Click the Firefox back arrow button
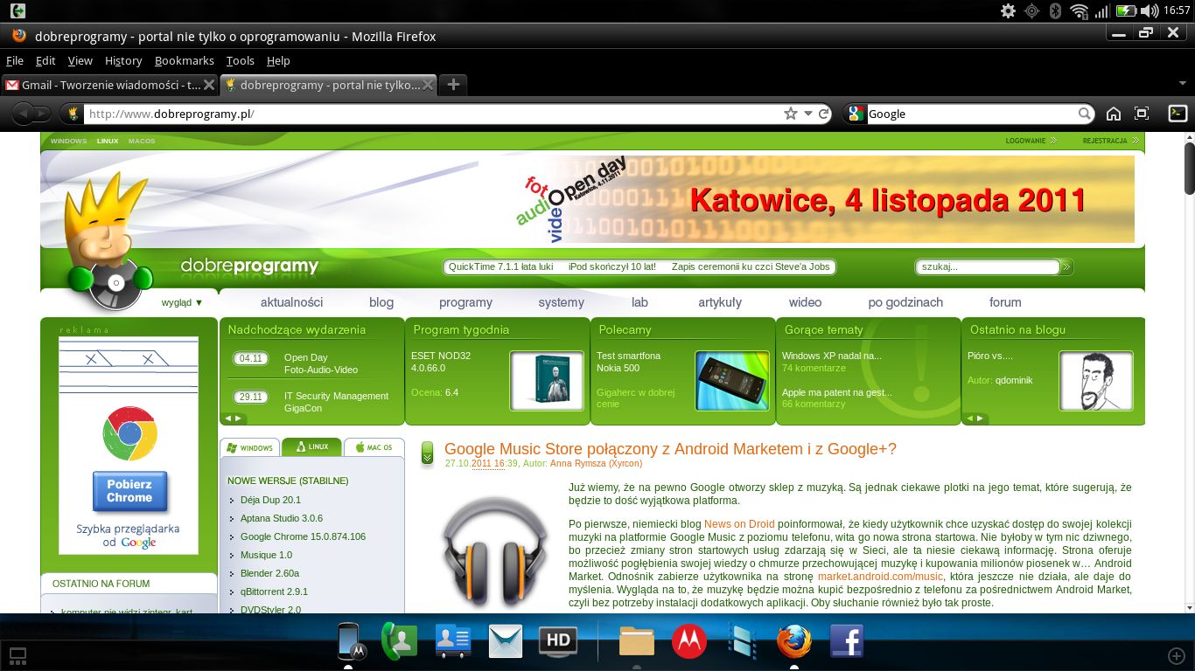Screen dimensions: 1195x671 point(24,114)
